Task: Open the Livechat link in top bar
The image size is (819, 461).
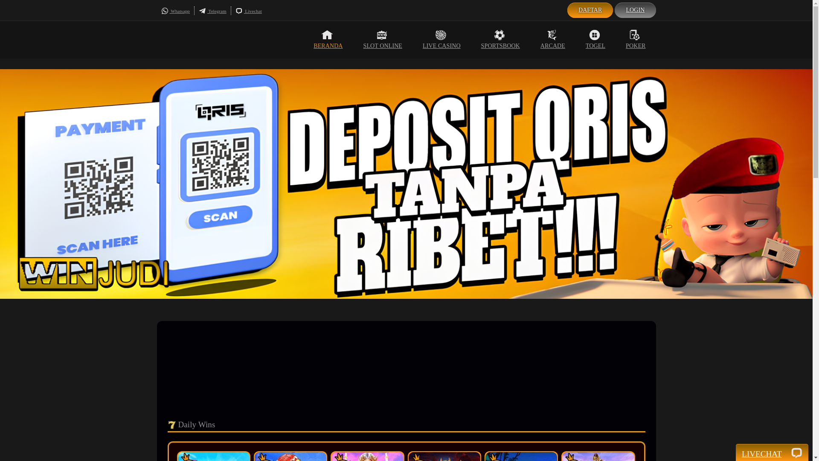Action: (253, 11)
